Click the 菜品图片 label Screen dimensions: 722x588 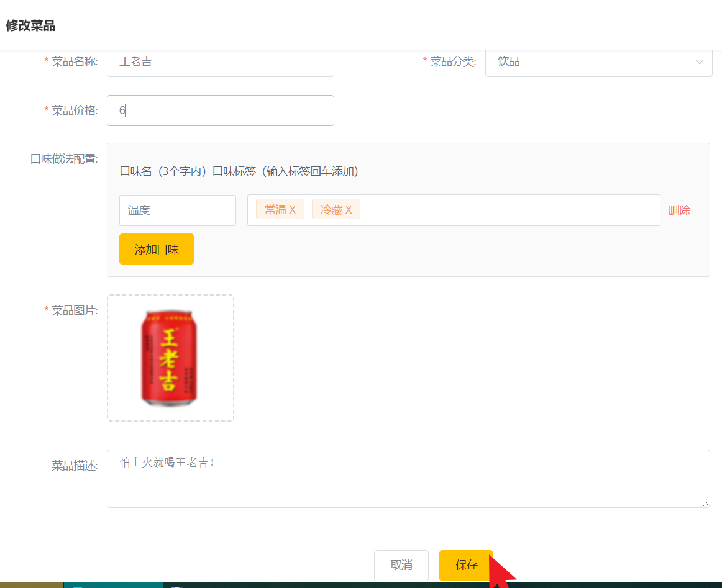[74, 310]
